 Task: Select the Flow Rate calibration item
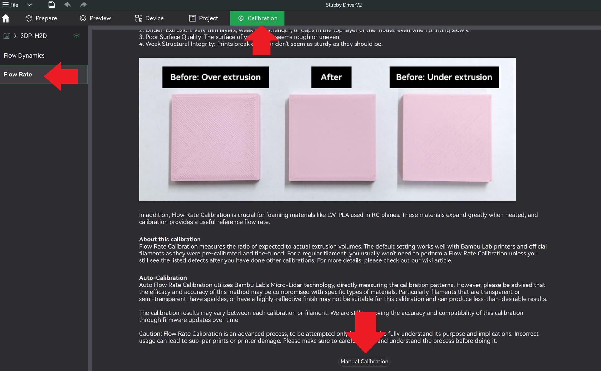pos(44,74)
